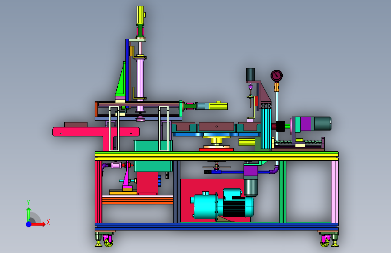Select the maroon center fixture block on turntable
Viewport: 391px width, 253px height.
[216, 126]
